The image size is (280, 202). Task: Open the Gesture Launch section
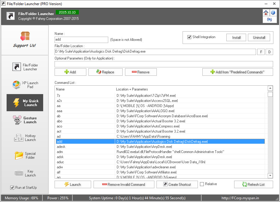[x=25, y=120]
